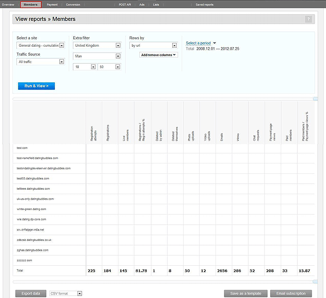This screenshot has width=326, height=298.
Task: Click the Email subscription button
Action: point(291,294)
